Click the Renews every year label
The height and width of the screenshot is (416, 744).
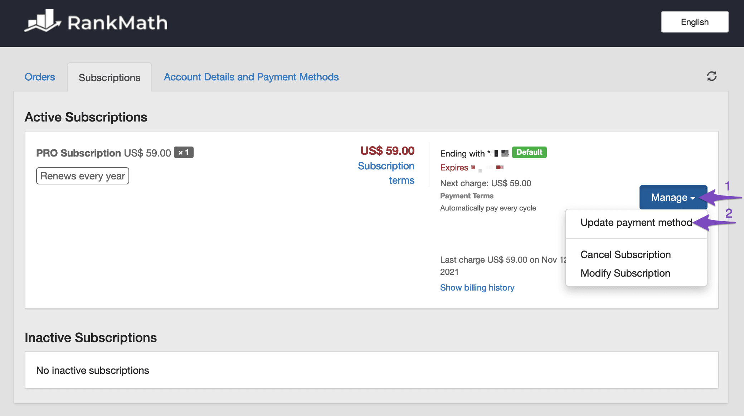(x=83, y=176)
